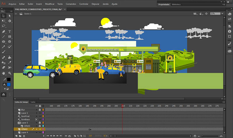This screenshot has height=138, width=233.
Task: Select the Selection arrow tool
Action: click(x=3, y=16)
